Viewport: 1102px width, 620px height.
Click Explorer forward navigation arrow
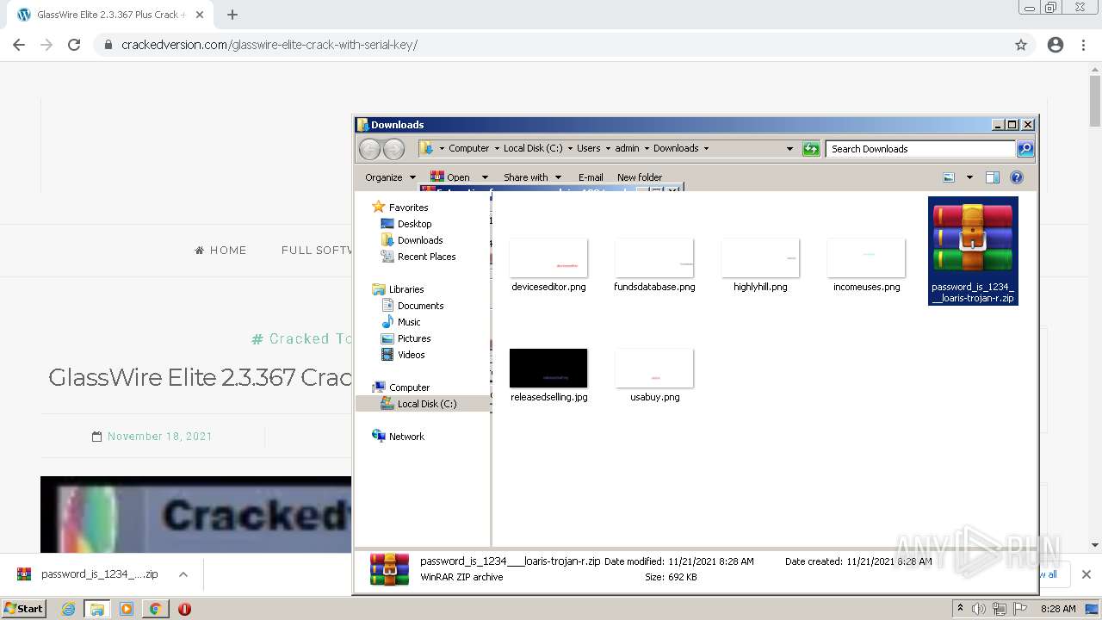[x=393, y=149]
